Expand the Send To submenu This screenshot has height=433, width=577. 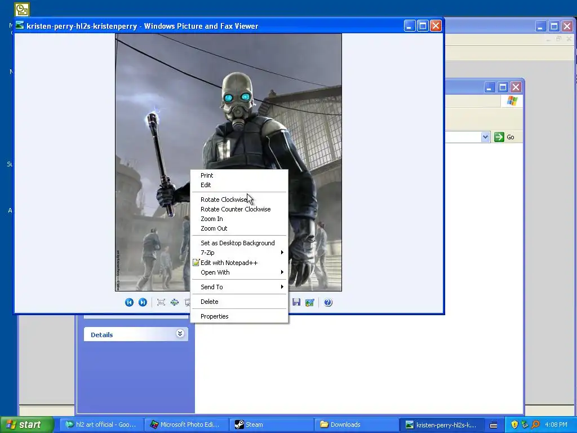(x=239, y=287)
